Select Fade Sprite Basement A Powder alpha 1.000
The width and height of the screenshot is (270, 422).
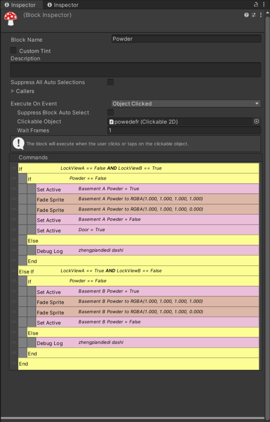pyautogui.click(x=148, y=199)
